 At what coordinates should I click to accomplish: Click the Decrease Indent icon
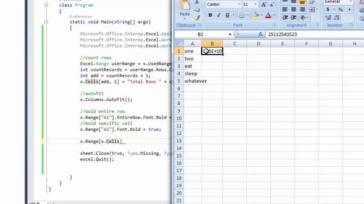click(x=285, y=18)
